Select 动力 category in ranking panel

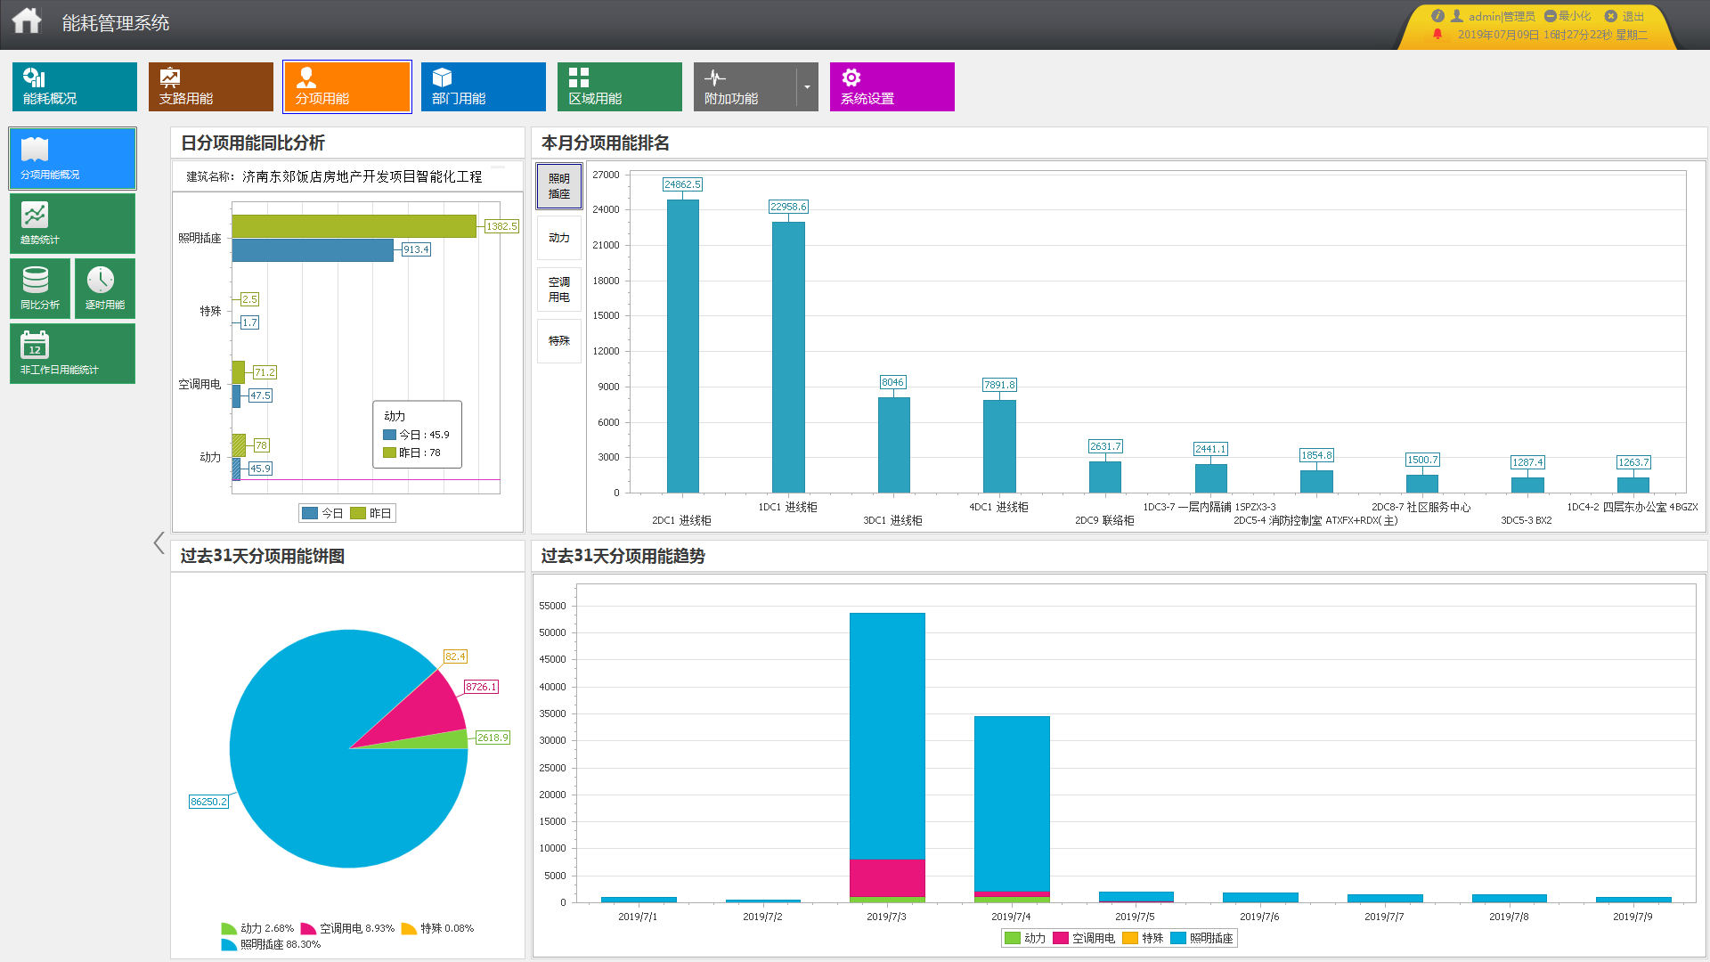pyautogui.click(x=558, y=238)
